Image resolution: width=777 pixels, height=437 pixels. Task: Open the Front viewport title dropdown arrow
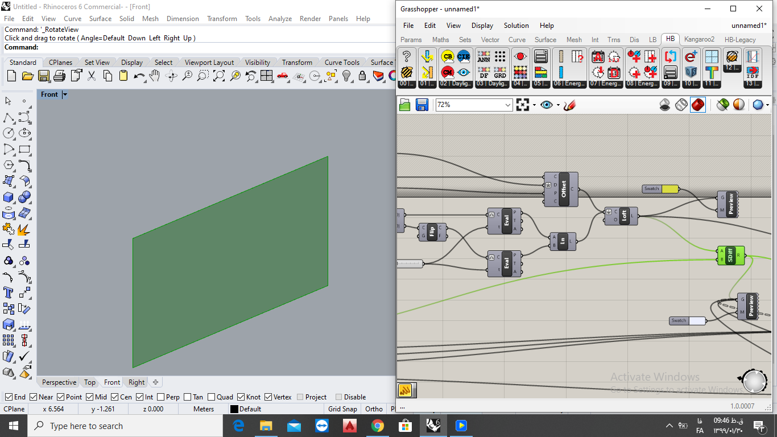coord(65,94)
